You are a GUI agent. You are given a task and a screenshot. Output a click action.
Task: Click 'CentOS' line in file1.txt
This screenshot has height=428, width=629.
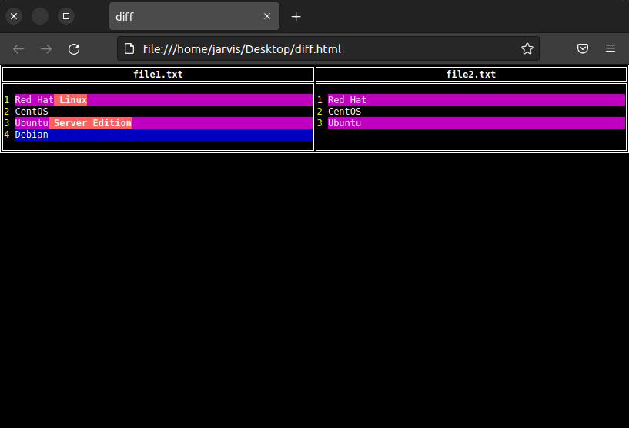coord(32,112)
